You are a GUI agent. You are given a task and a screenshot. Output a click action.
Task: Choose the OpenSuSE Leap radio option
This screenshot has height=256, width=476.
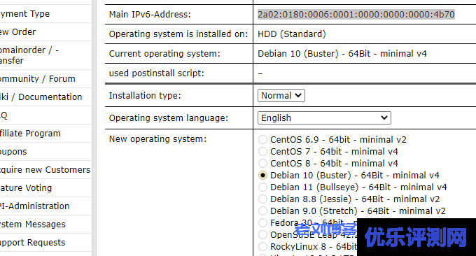262,235
